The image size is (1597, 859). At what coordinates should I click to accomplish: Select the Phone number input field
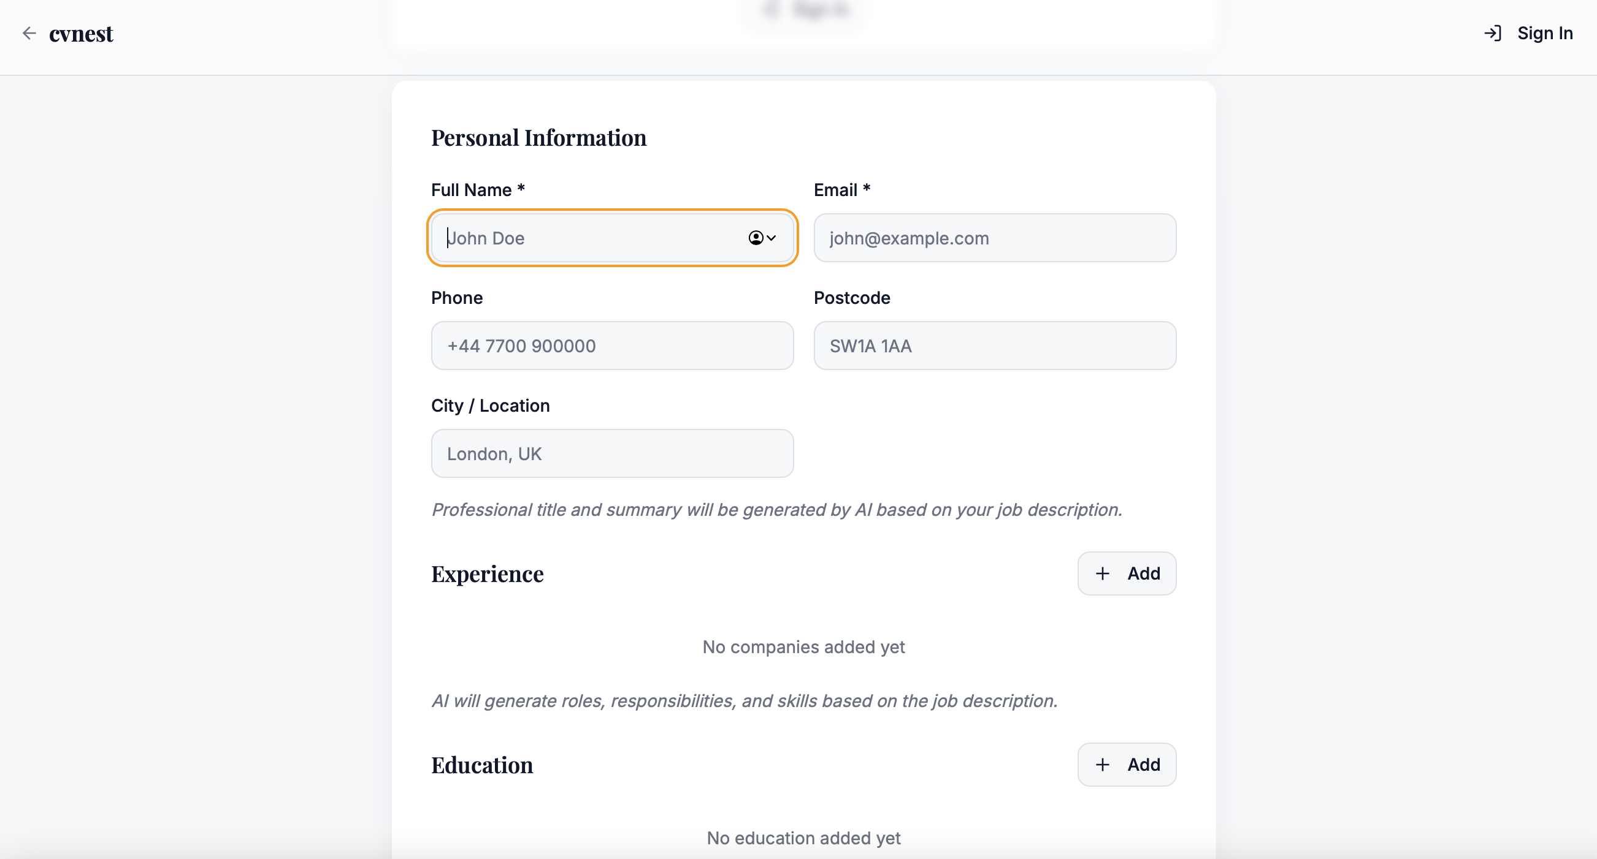click(x=612, y=346)
